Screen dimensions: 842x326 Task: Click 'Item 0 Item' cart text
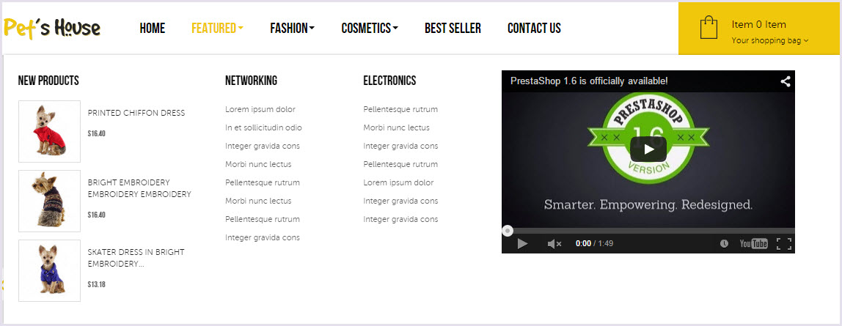759,25
